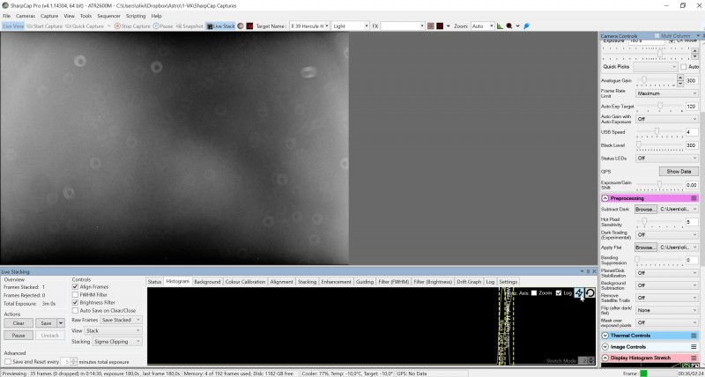
Task: Close the Live Stacking panel
Action: [594, 271]
